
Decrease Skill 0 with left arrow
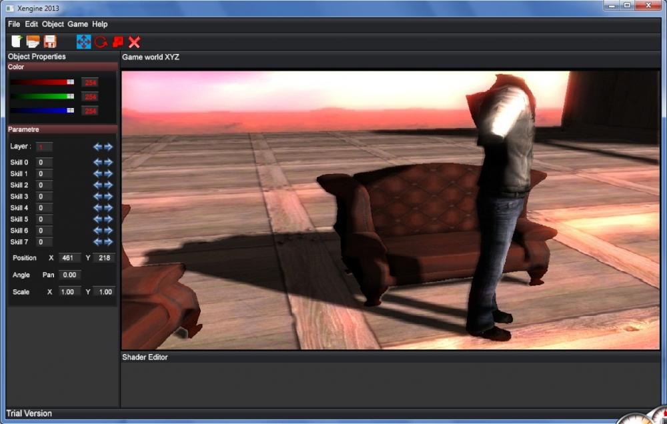tap(98, 162)
